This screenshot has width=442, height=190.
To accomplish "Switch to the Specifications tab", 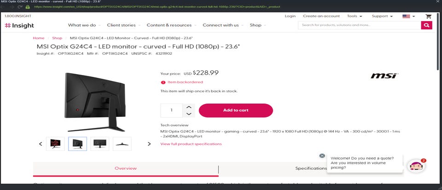I will click(x=311, y=168).
